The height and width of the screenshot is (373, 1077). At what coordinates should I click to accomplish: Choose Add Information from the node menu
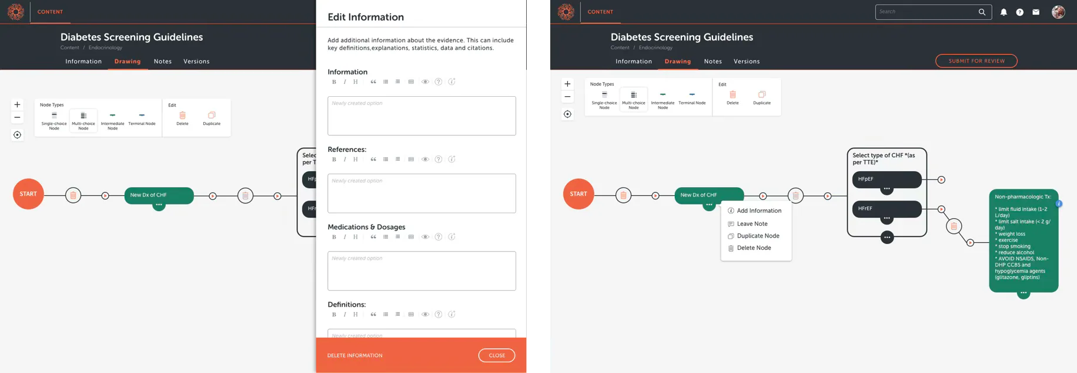click(x=755, y=211)
